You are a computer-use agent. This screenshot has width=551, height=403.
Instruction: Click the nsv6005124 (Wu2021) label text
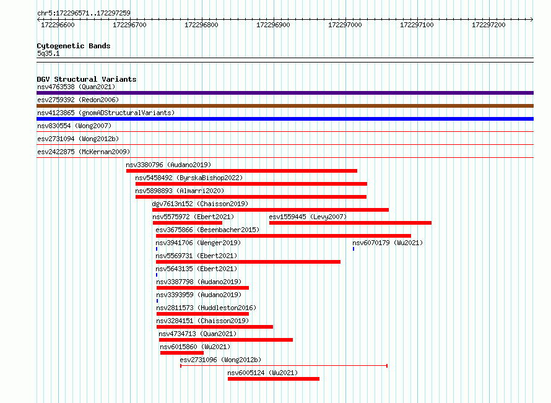click(262, 373)
